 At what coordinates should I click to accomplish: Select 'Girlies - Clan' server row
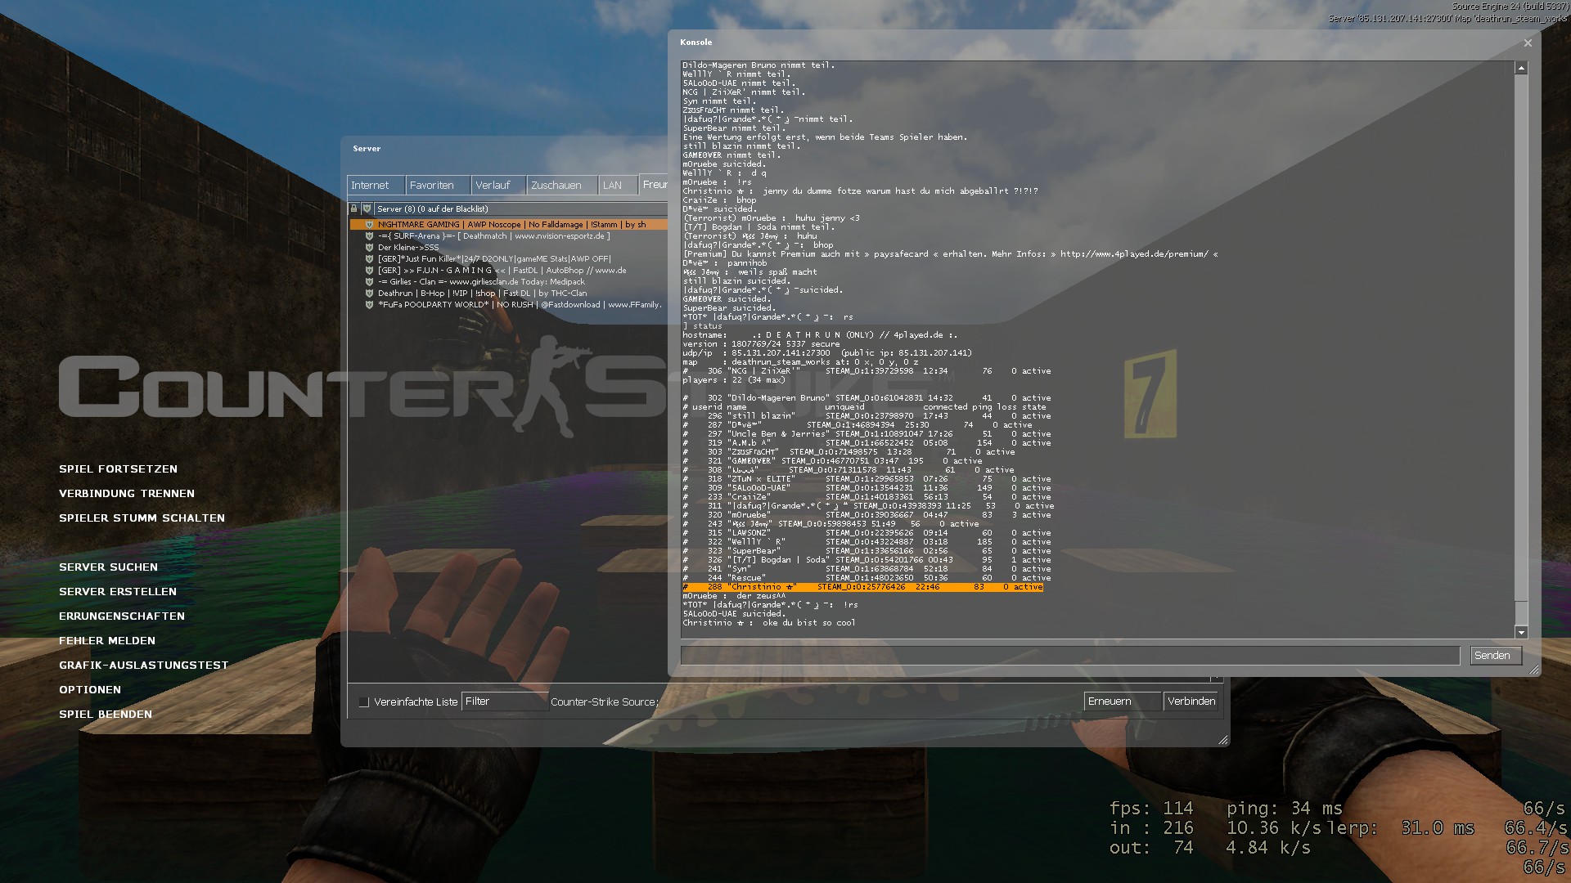(509, 282)
